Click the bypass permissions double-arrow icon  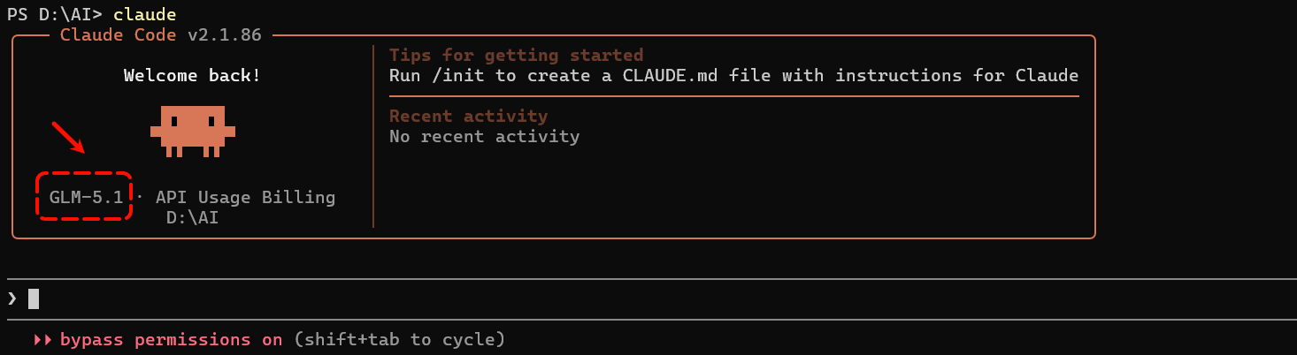[x=42, y=340]
